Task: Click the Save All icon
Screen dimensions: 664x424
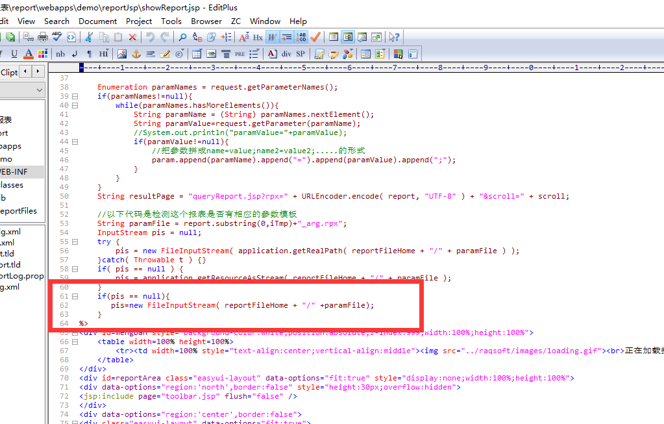Action: [10, 37]
